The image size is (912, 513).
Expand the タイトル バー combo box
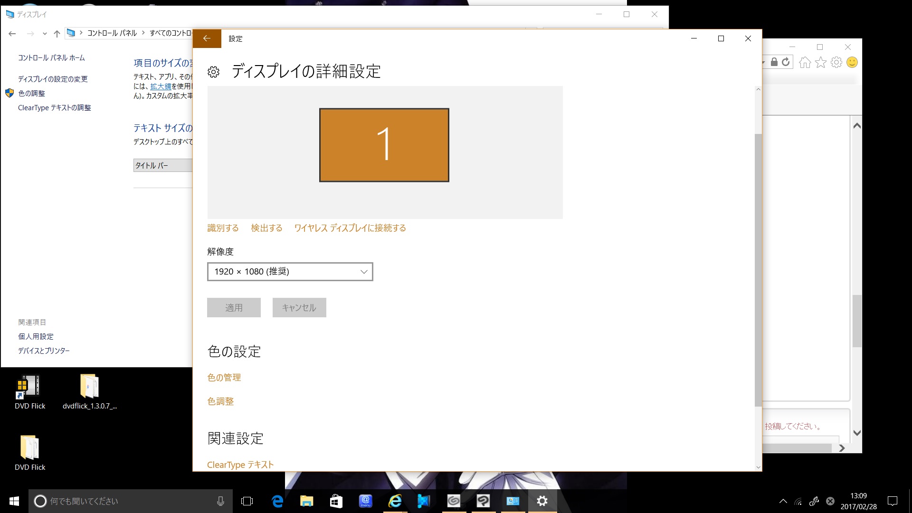click(x=162, y=165)
